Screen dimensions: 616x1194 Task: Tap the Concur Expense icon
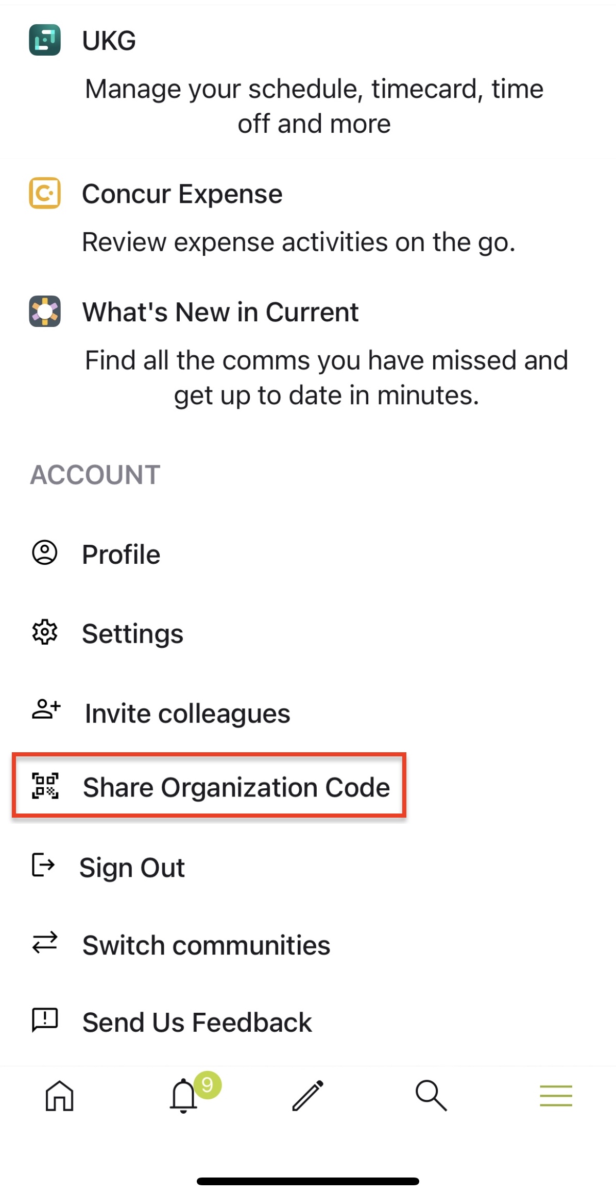point(45,193)
